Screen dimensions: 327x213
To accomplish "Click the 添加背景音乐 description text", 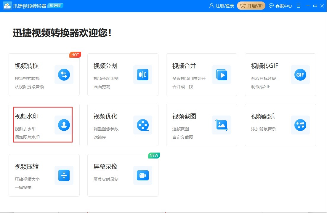I will pyautogui.click(x=264, y=129).
